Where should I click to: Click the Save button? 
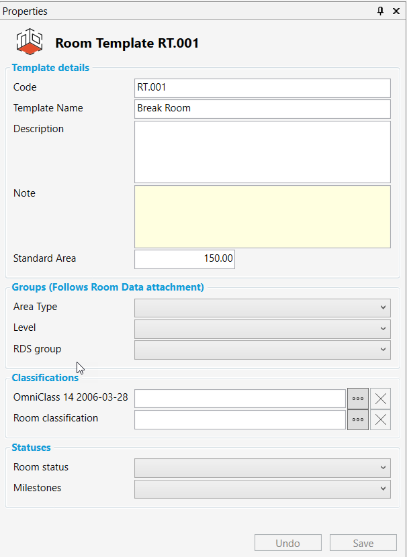point(363,543)
